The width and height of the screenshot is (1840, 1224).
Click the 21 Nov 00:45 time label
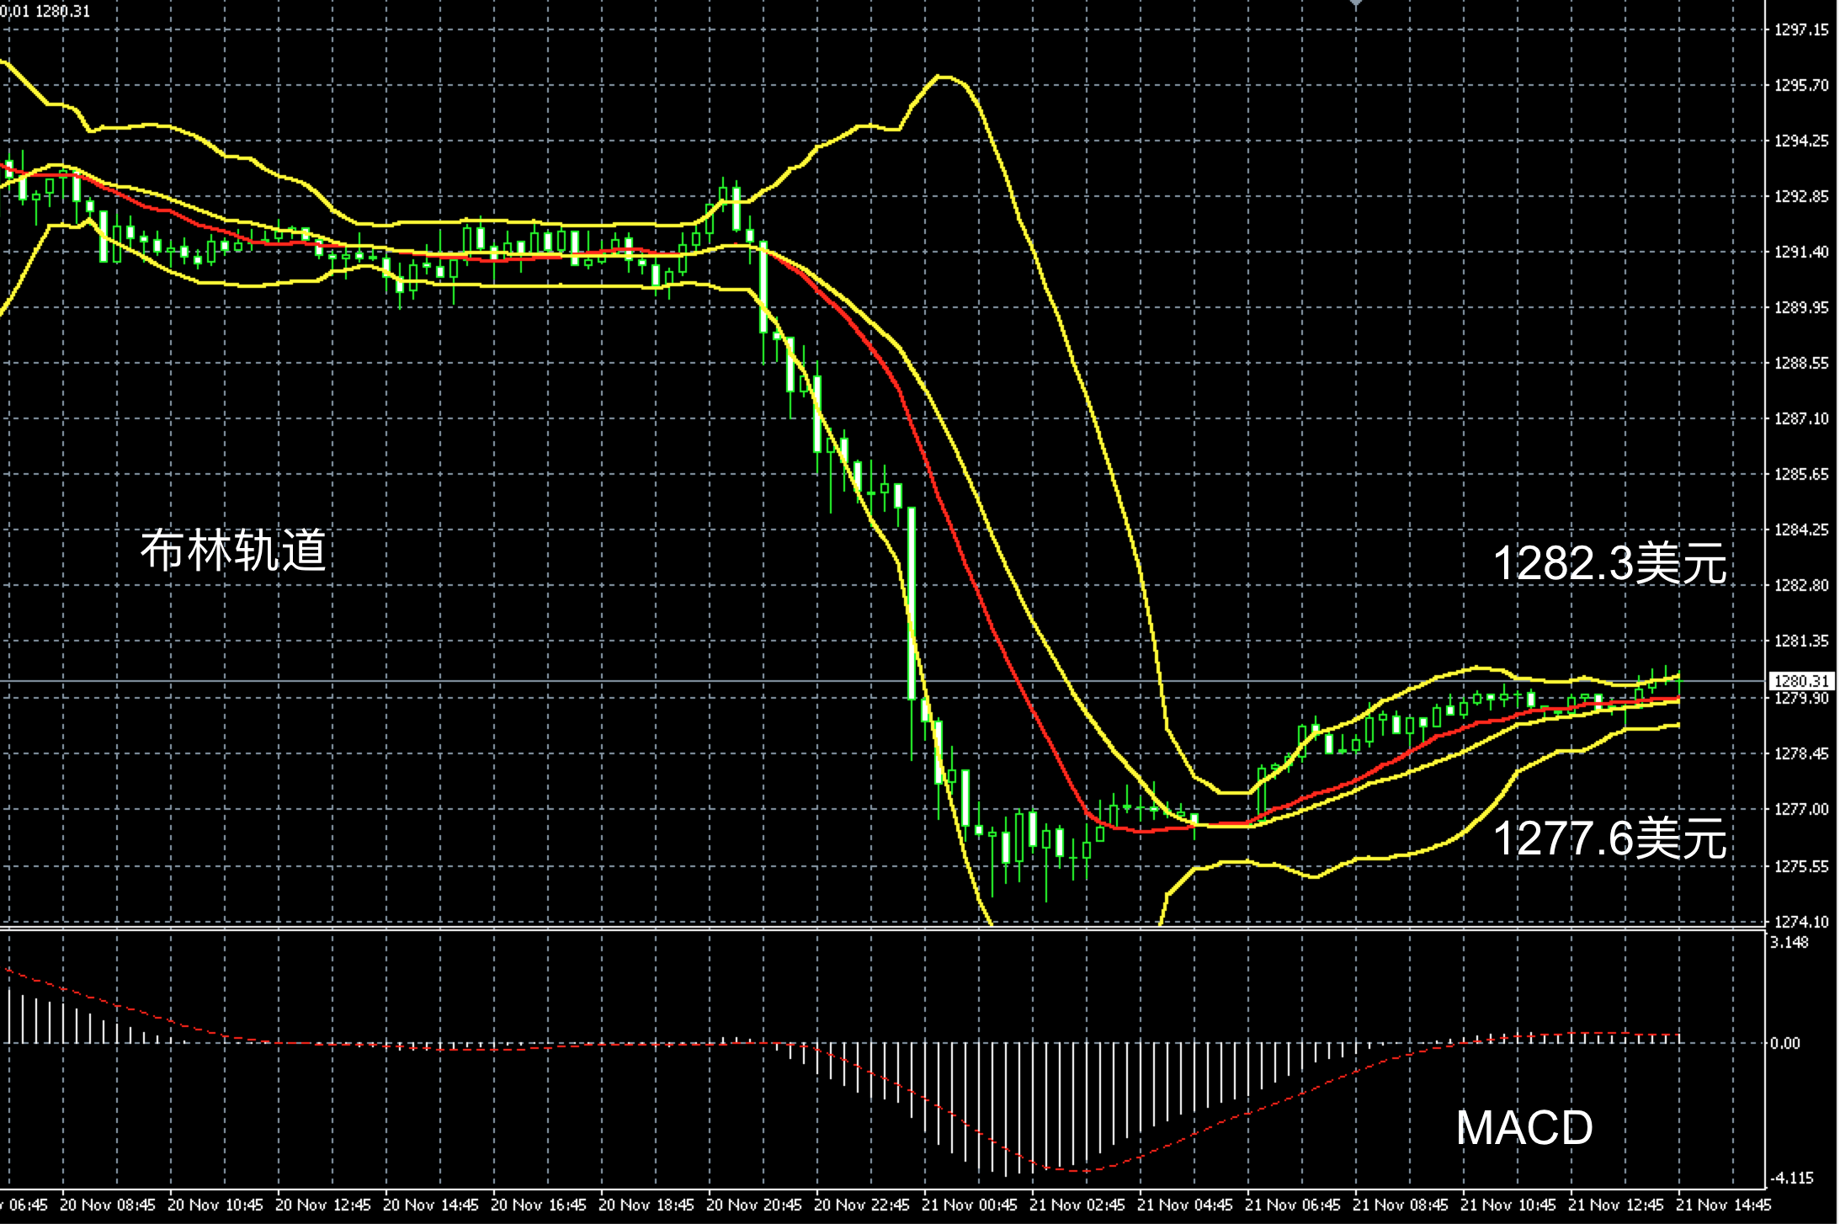click(970, 1205)
